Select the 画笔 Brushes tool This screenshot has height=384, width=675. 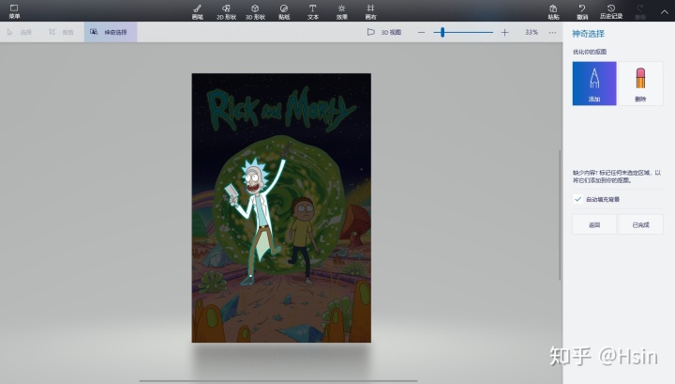pyautogui.click(x=198, y=11)
